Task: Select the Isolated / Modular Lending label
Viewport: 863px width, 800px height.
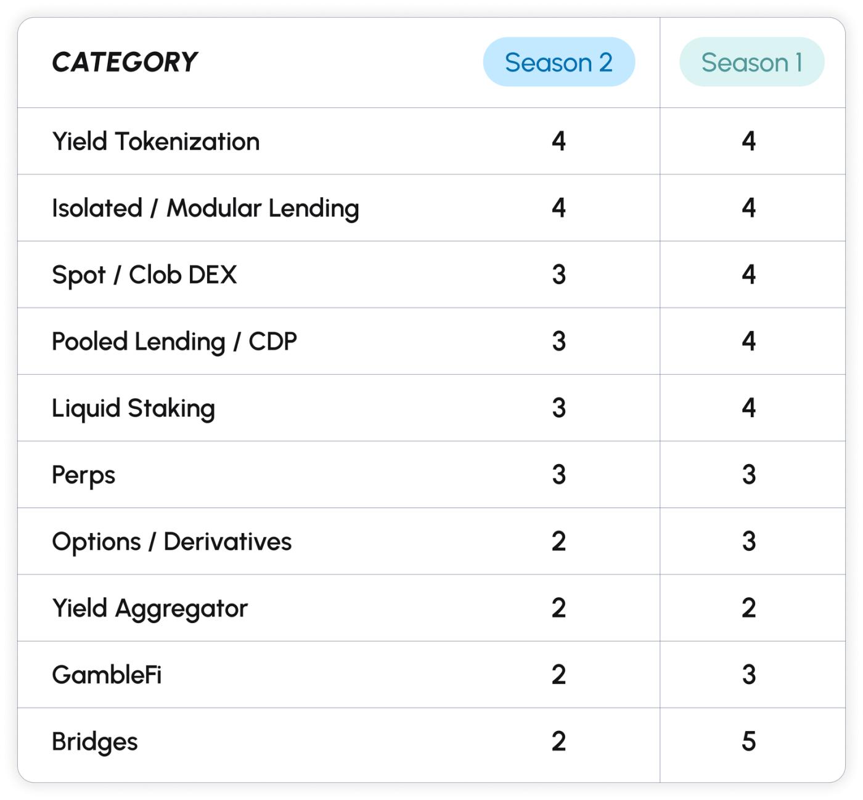Action: click(205, 208)
